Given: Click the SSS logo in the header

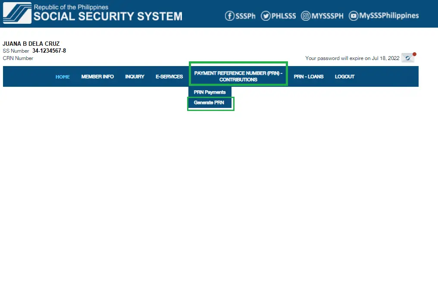Looking at the screenshot, I should [x=17, y=13].
